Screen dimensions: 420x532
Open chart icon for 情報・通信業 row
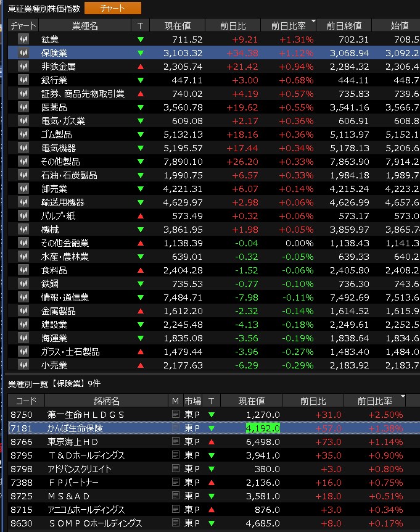tap(23, 297)
